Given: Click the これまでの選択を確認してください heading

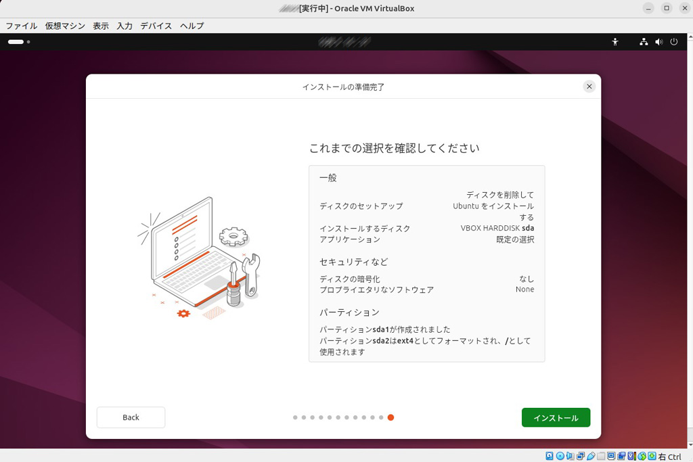Looking at the screenshot, I should point(395,148).
